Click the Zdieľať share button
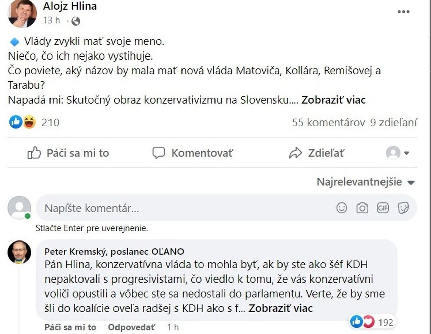Screen dimensions: 431x334 [317, 153]
